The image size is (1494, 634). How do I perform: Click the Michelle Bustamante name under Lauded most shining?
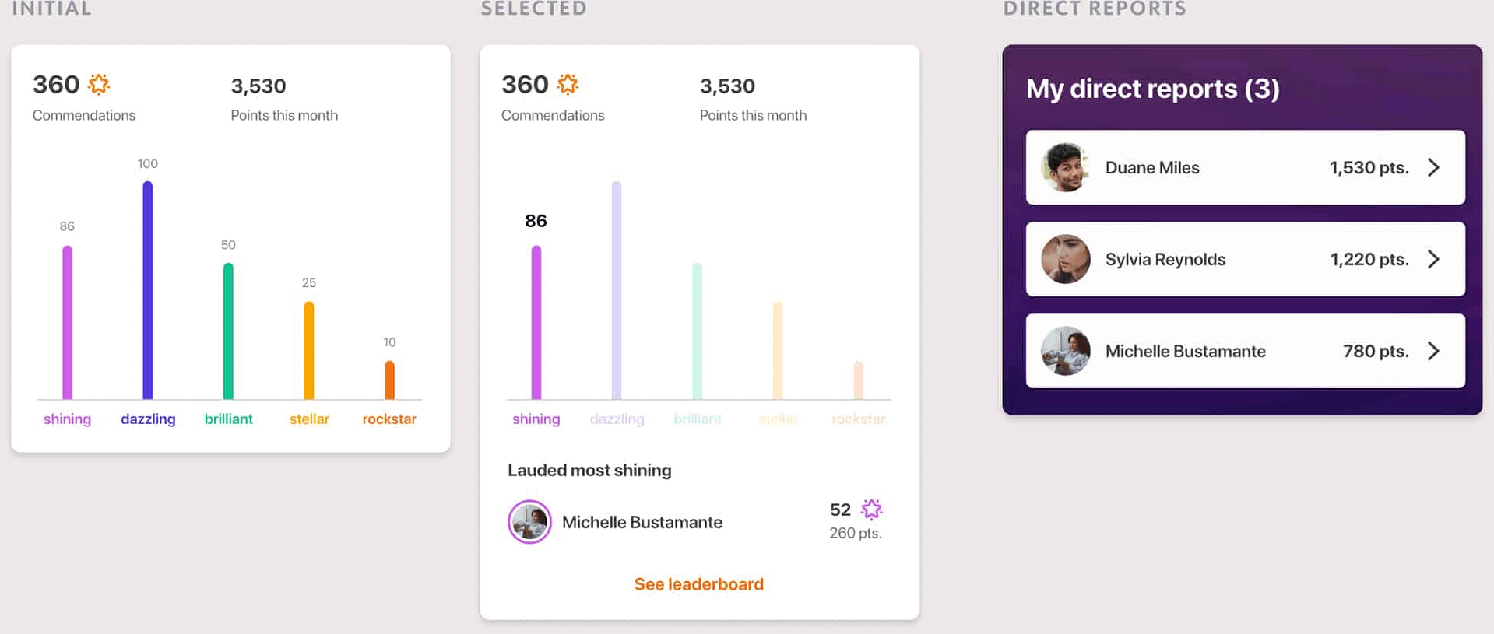click(642, 522)
